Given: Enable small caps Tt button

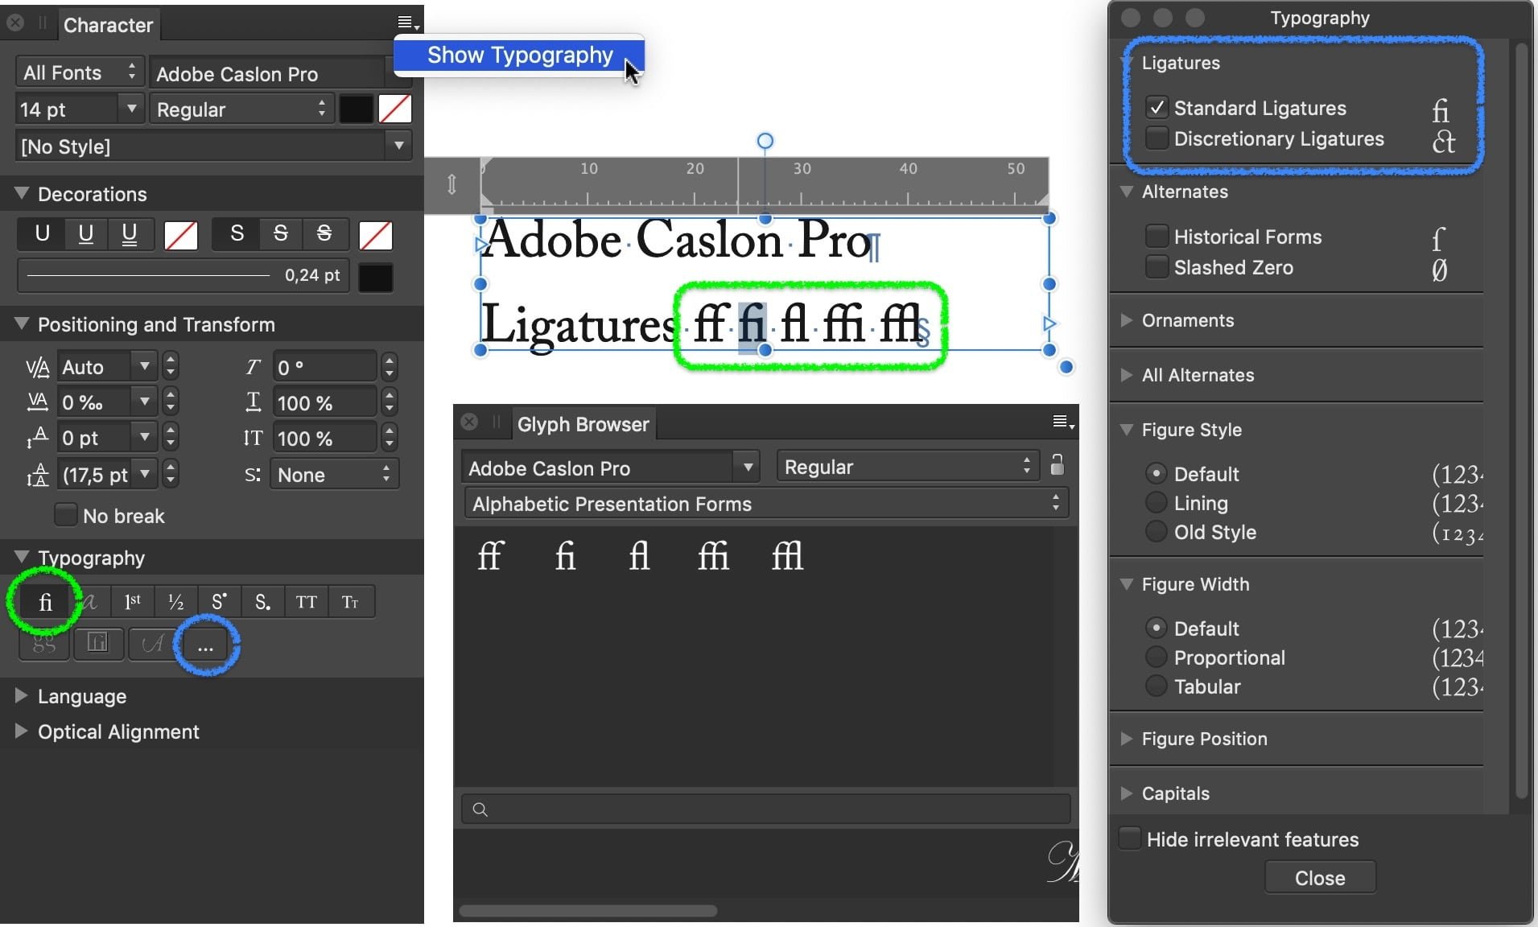Looking at the screenshot, I should point(350,601).
